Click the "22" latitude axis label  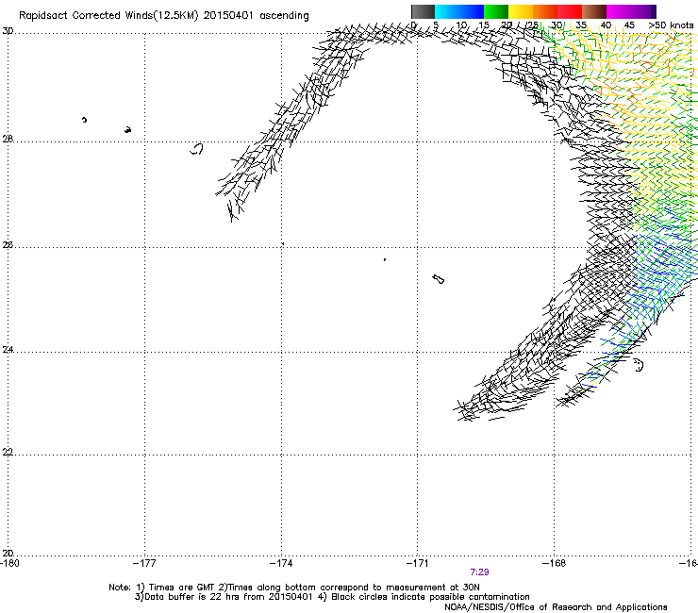(x=8, y=452)
